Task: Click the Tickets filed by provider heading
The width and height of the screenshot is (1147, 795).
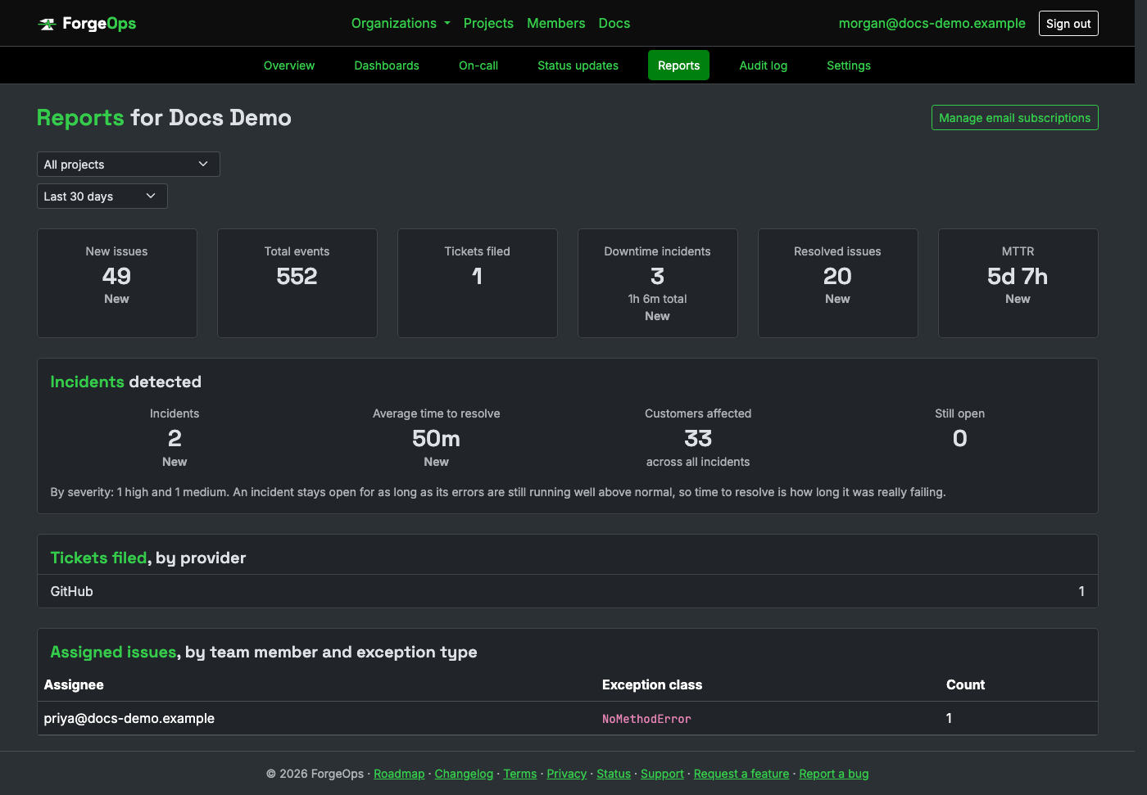Action: (148, 558)
